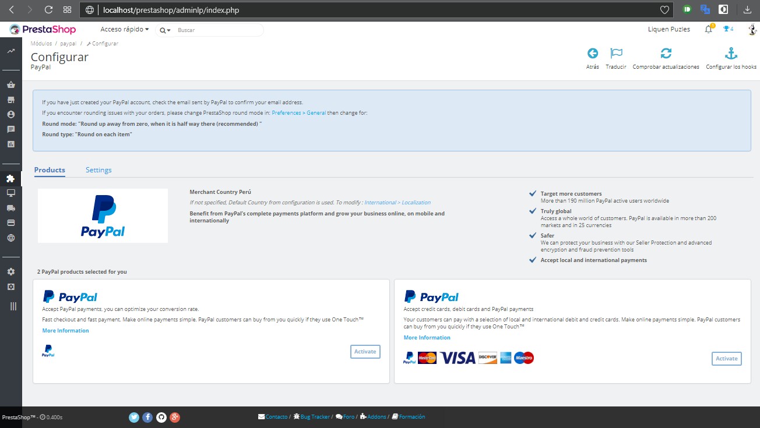760x428 pixels.
Task: Click the Liquen Puzles shop name
Action: coord(669,29)
